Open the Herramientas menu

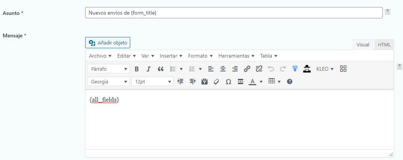click(x=236, y=56)
